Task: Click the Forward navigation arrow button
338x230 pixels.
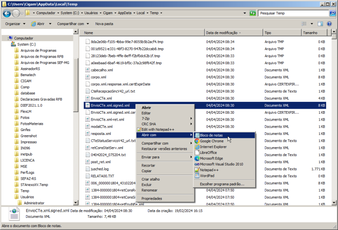Action: [x=16, y=14]
